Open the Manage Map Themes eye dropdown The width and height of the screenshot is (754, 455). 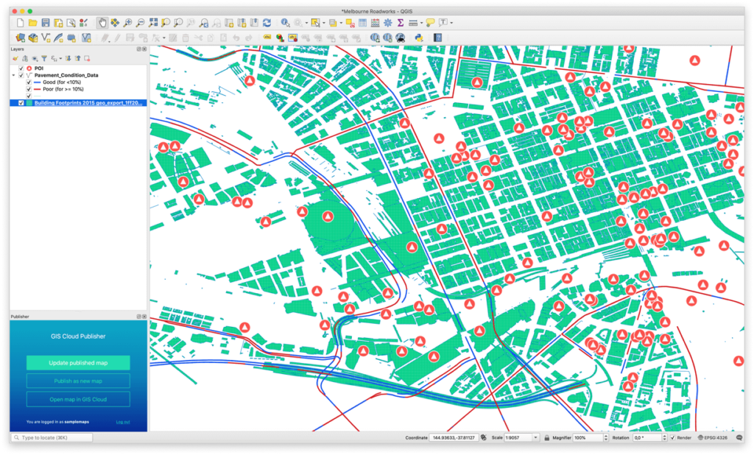35,59
